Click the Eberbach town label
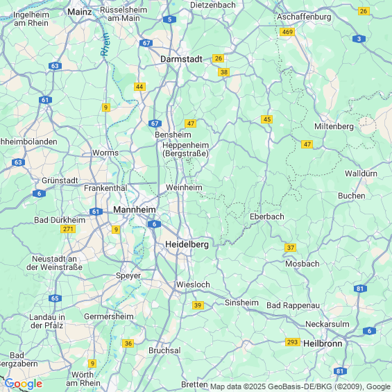This screenshot has width=392, height=392. tap(267, 216)
